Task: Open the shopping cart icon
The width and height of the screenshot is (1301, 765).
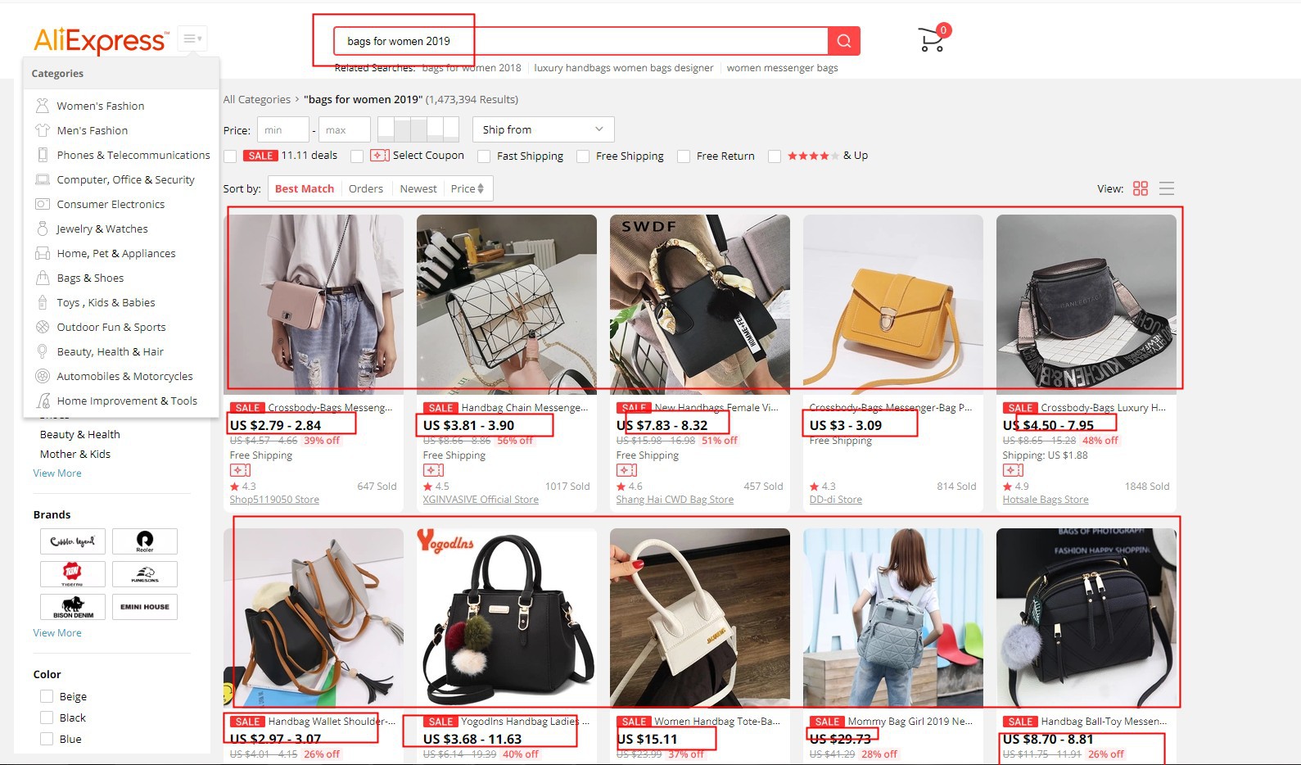Action: coord(932,39)
